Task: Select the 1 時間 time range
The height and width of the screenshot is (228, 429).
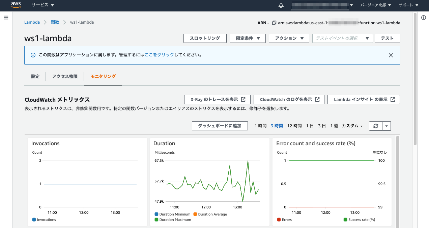Action: pos(260,126)
